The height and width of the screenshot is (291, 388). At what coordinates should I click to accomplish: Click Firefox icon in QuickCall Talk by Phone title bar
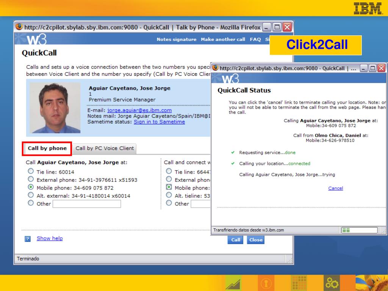click(19, 27)
